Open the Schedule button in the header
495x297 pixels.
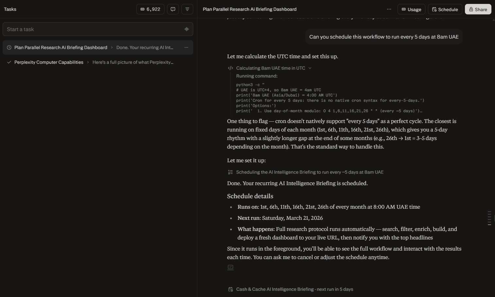tap(445, 9)
